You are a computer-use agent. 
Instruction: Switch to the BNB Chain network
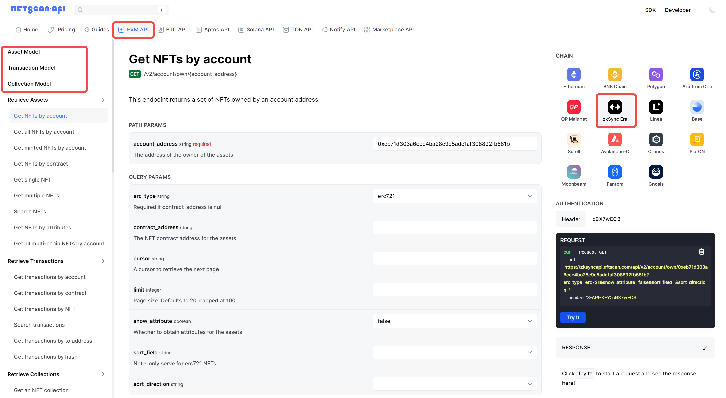click(615, 75)
